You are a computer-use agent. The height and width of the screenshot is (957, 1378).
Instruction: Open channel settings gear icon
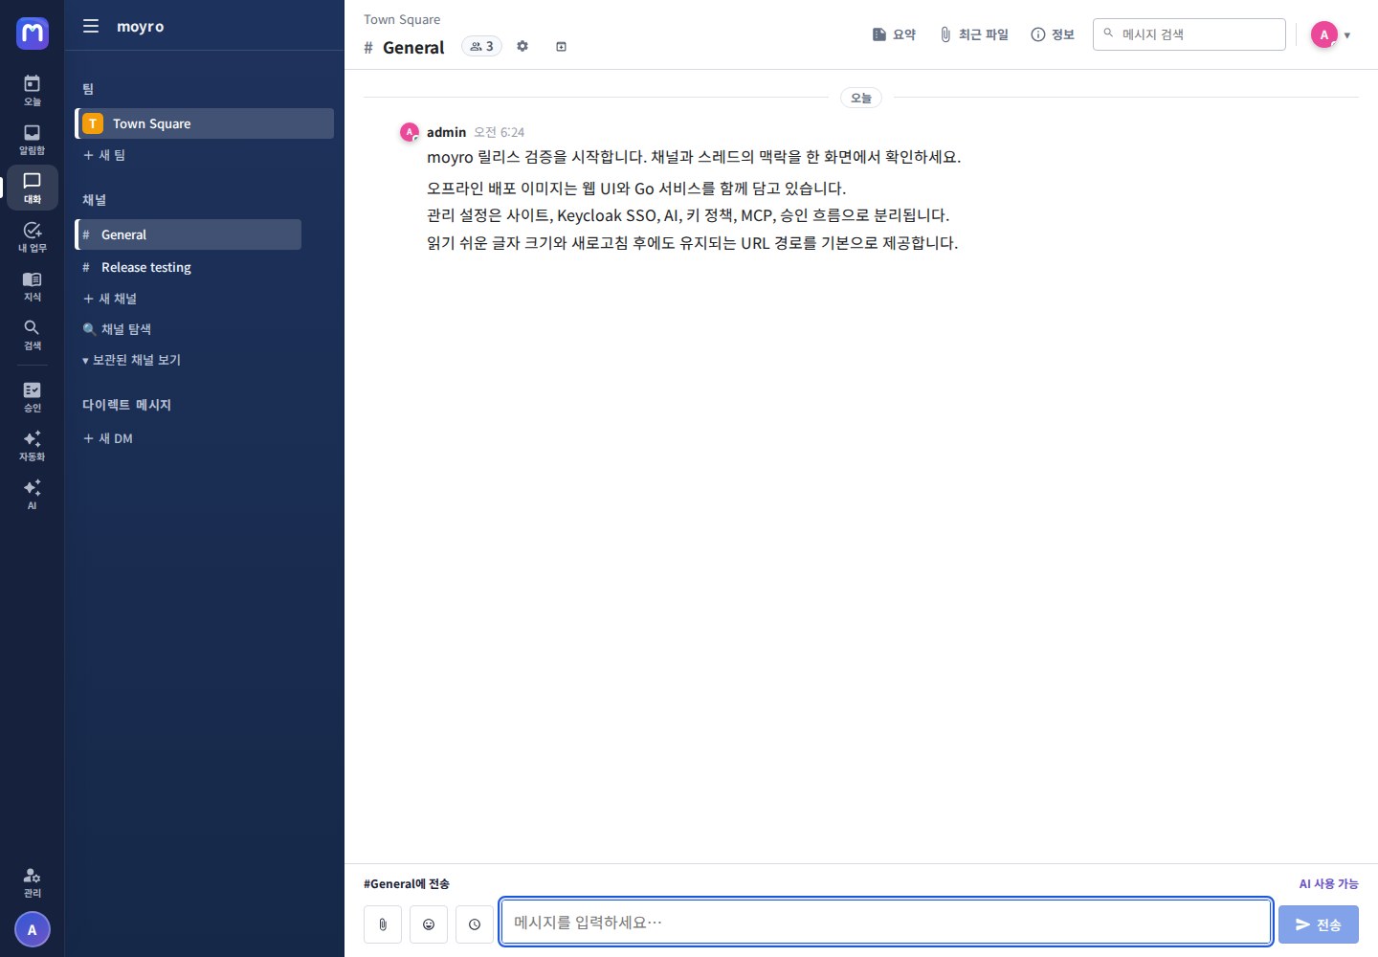522,46
